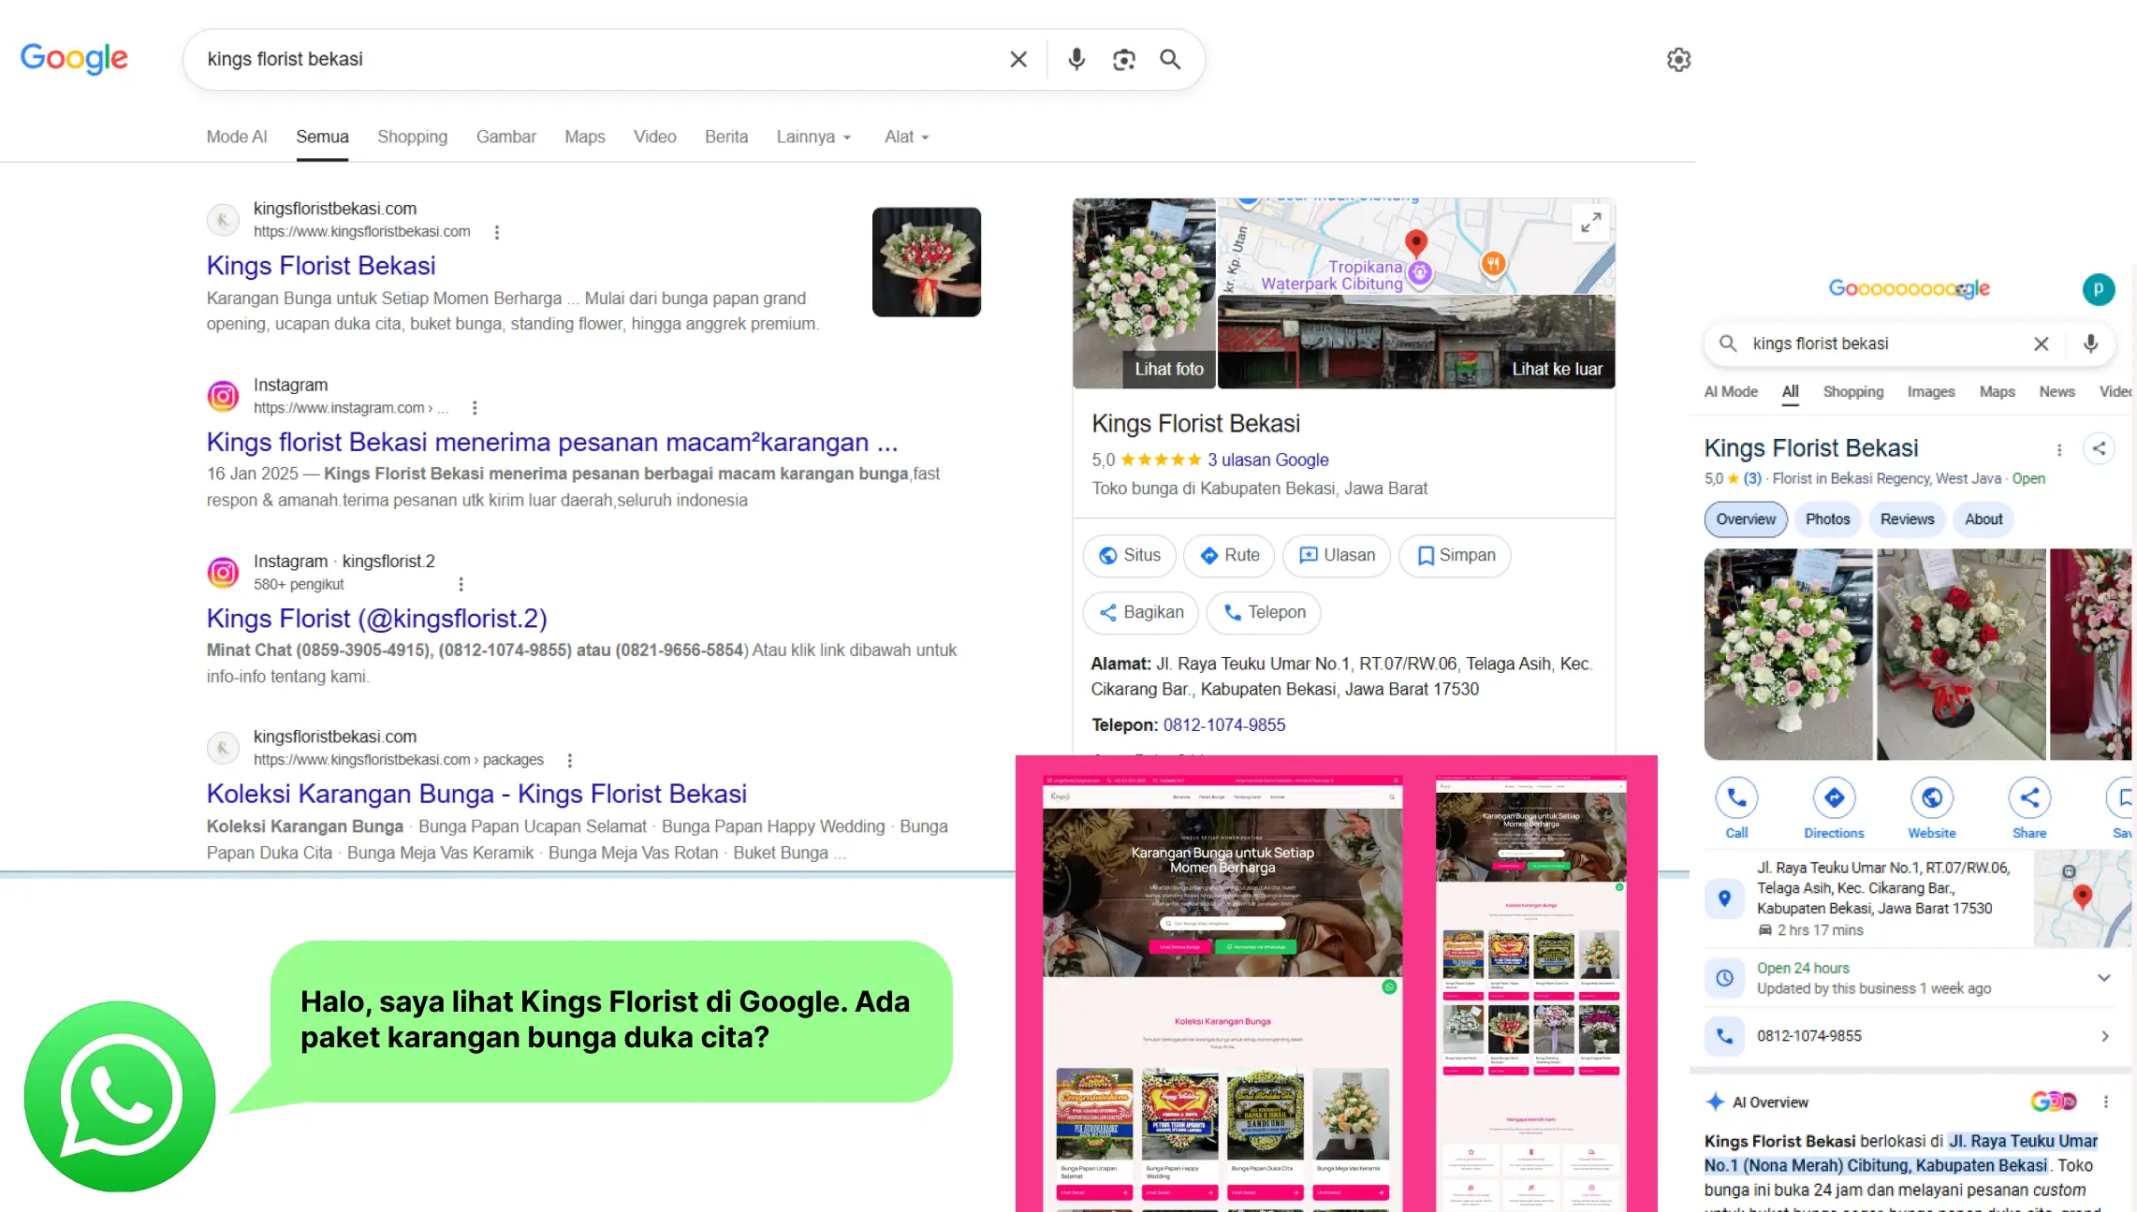Open the 0812-1074-9855 phone row arrow
This screenshot has height=1212, width=2137.
pyautogui.click(x=2104, y=1036)
